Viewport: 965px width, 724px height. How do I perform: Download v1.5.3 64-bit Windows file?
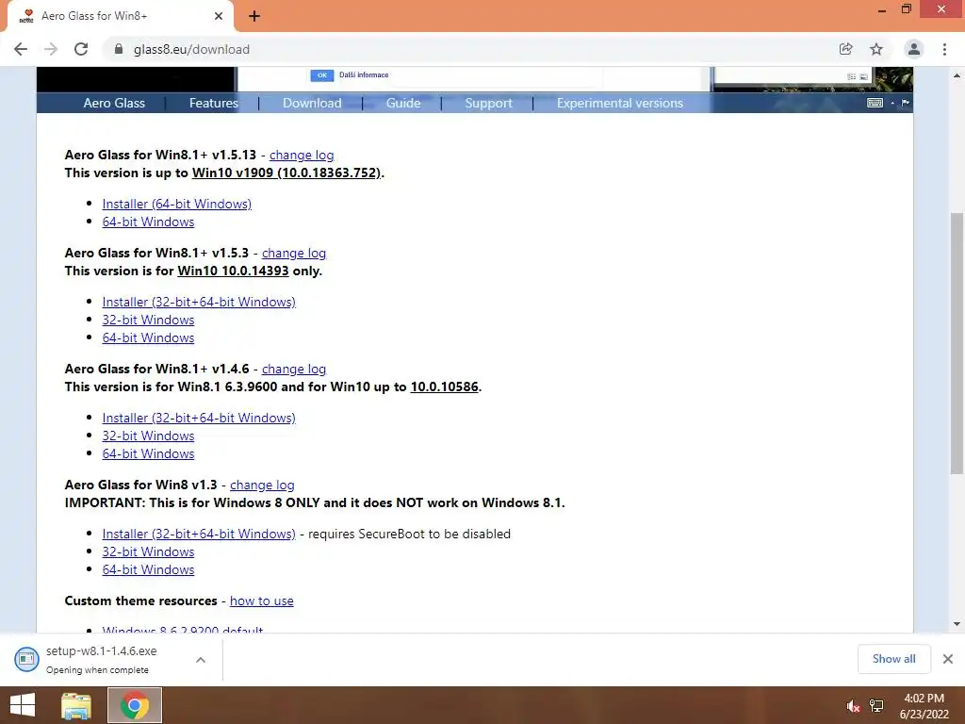pos(148,337)
